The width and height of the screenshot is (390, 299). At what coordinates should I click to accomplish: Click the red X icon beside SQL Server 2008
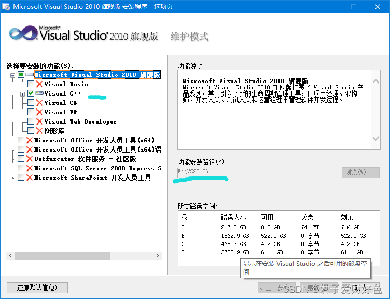30,168
